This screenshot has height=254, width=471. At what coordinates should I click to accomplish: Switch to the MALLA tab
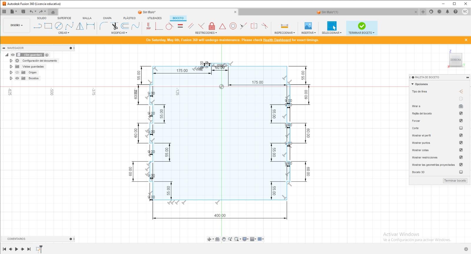(87, 18)
